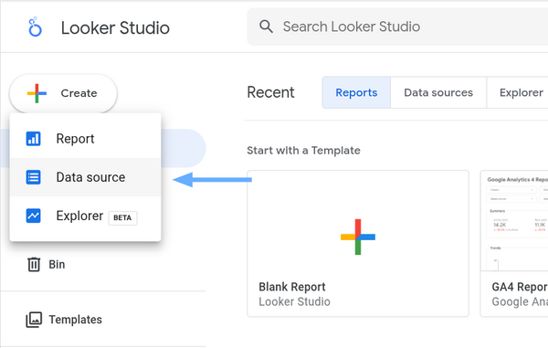This screenshot has height=348, width=548.
Task: Open the Explorer tab in Recent
Action: click(x=517, y=92)
